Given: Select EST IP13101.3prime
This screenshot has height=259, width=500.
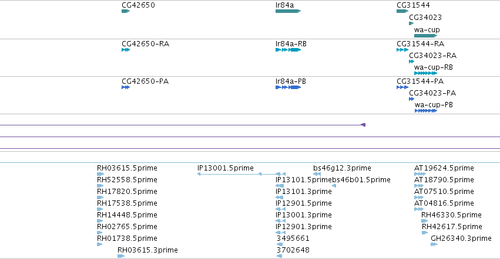Looking at the screenshot, I should coord(304,192).
